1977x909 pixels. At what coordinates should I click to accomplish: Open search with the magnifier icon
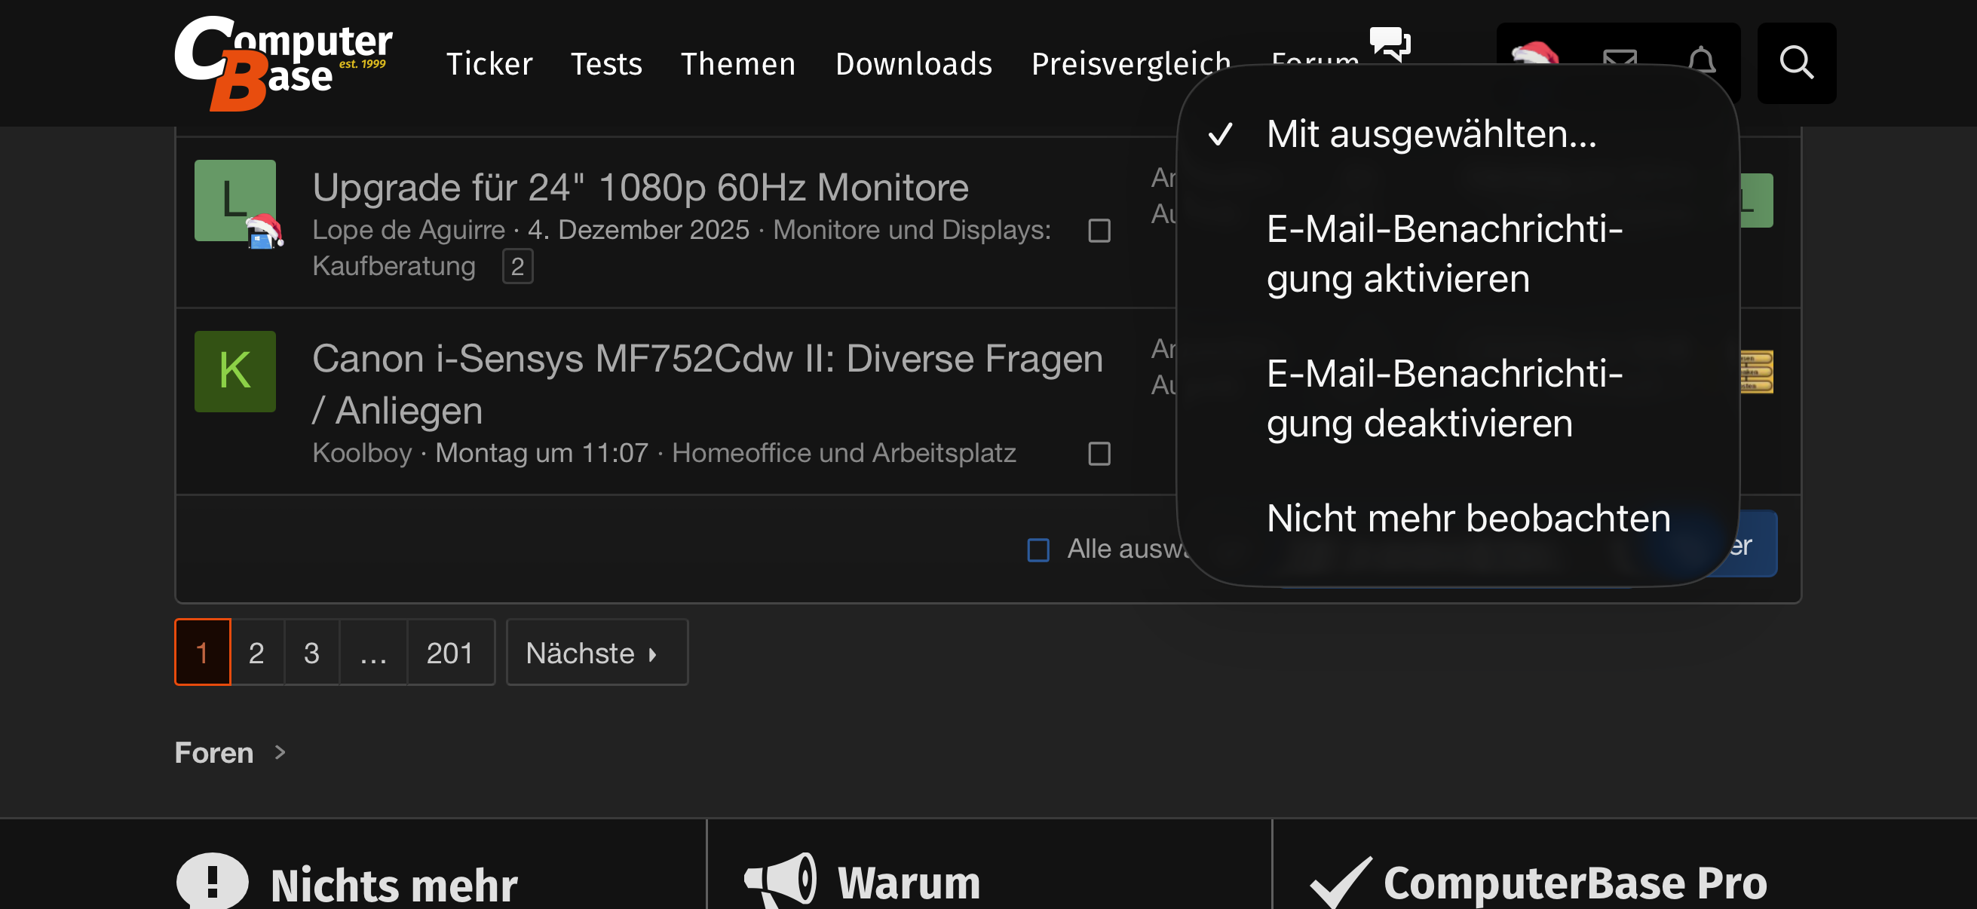1796,63
